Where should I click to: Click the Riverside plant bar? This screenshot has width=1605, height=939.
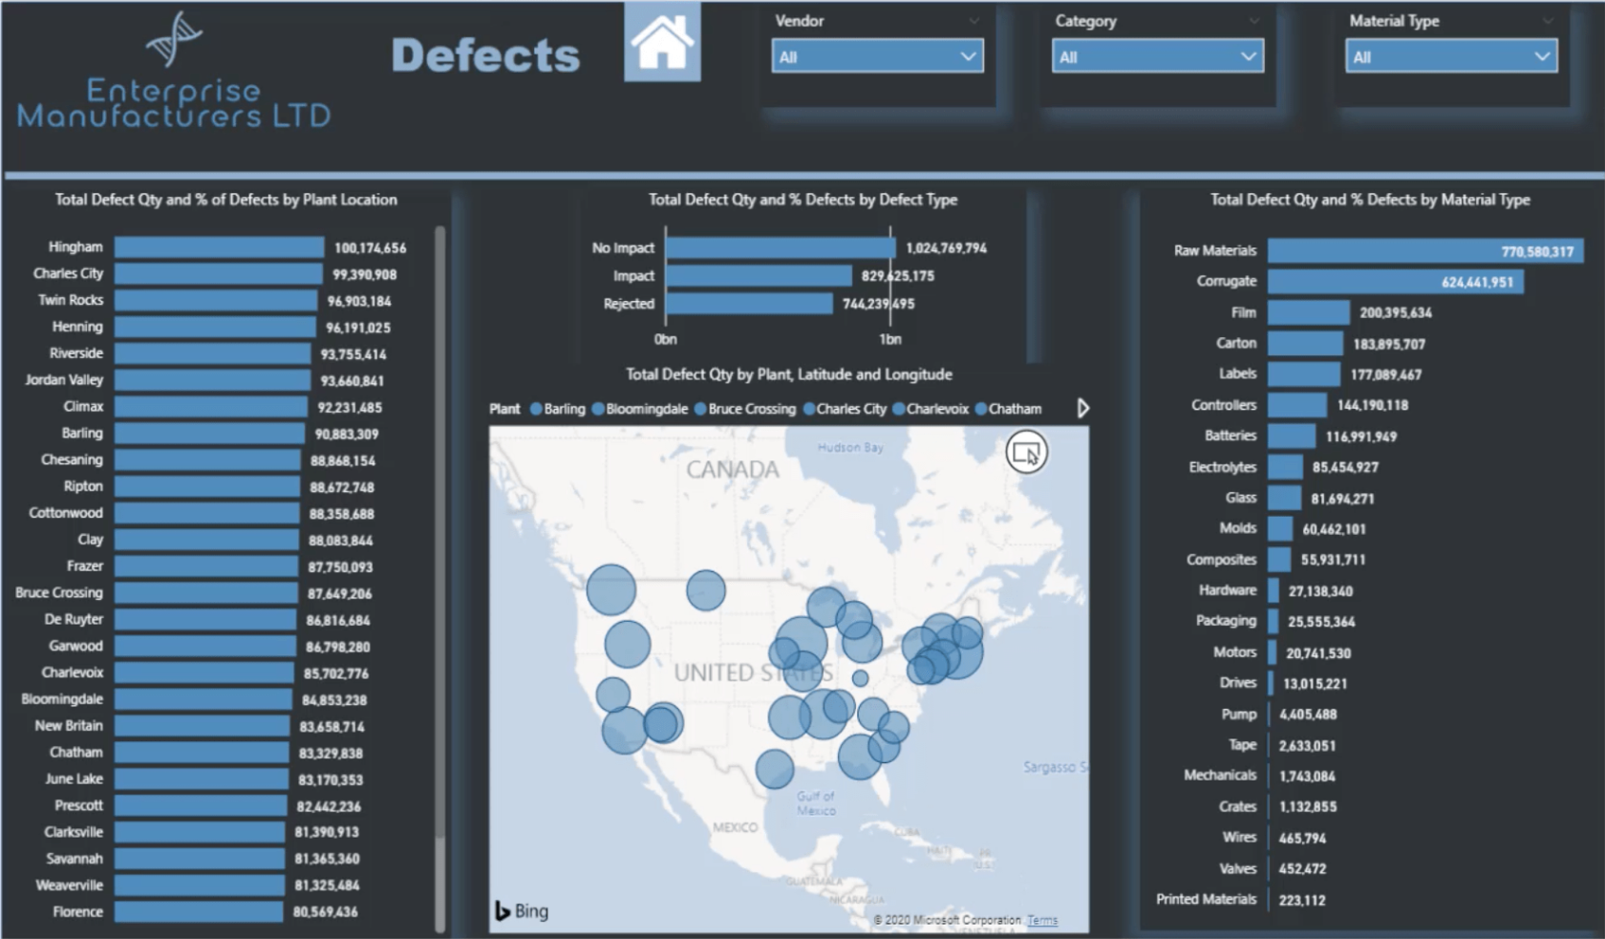coord(213,354)
